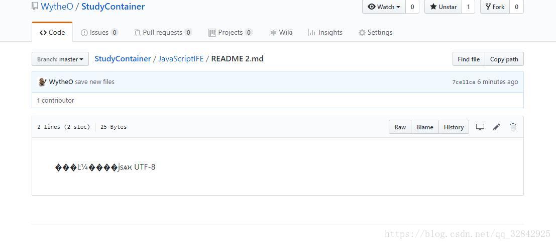Open the Settings tab

point(375,32)
